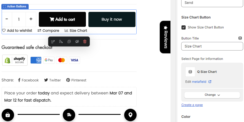Increase quantity with the plus button

pyautogui.click(x=31, y=19)
